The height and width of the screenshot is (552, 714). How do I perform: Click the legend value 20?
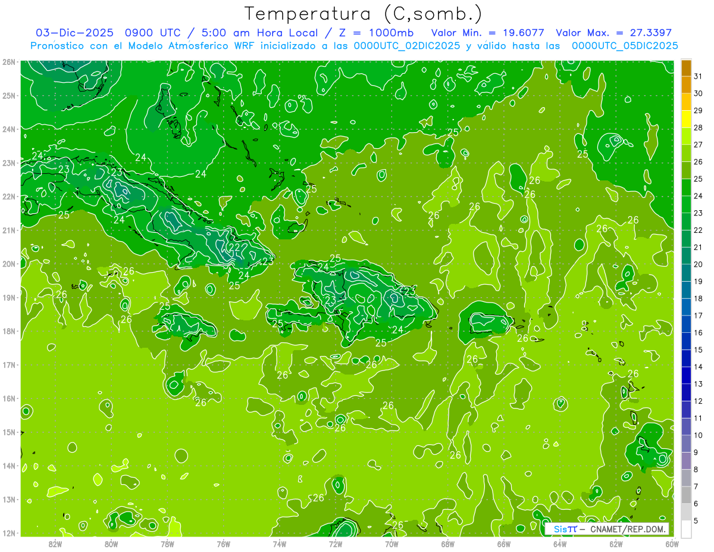tap(699, 264)
